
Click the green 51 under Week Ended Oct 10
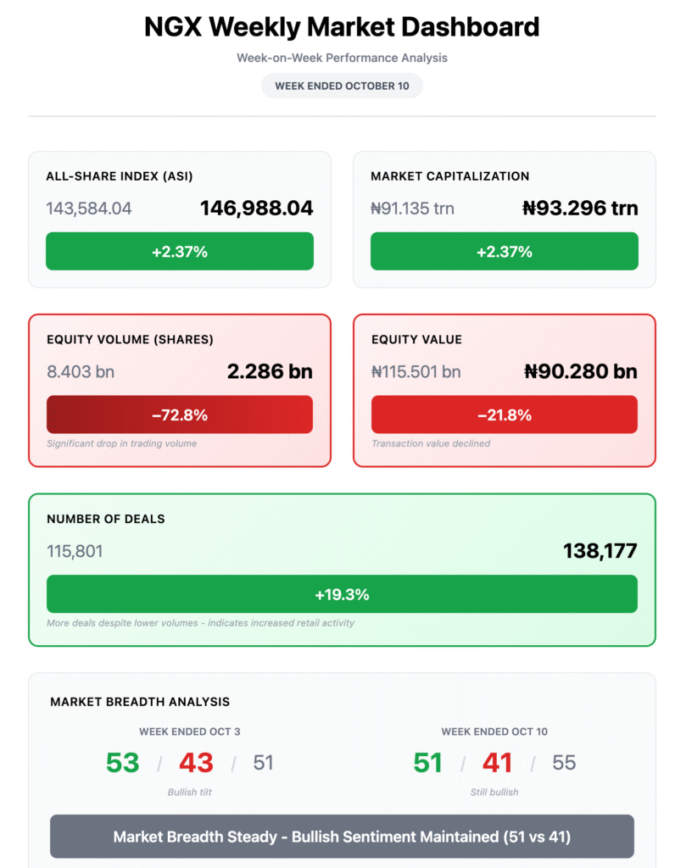tap(428, 763)
